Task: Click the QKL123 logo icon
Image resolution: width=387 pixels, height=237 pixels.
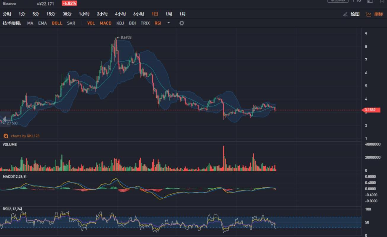Action: [6, 136]
